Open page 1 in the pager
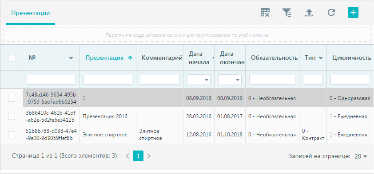 click(138, 156)
